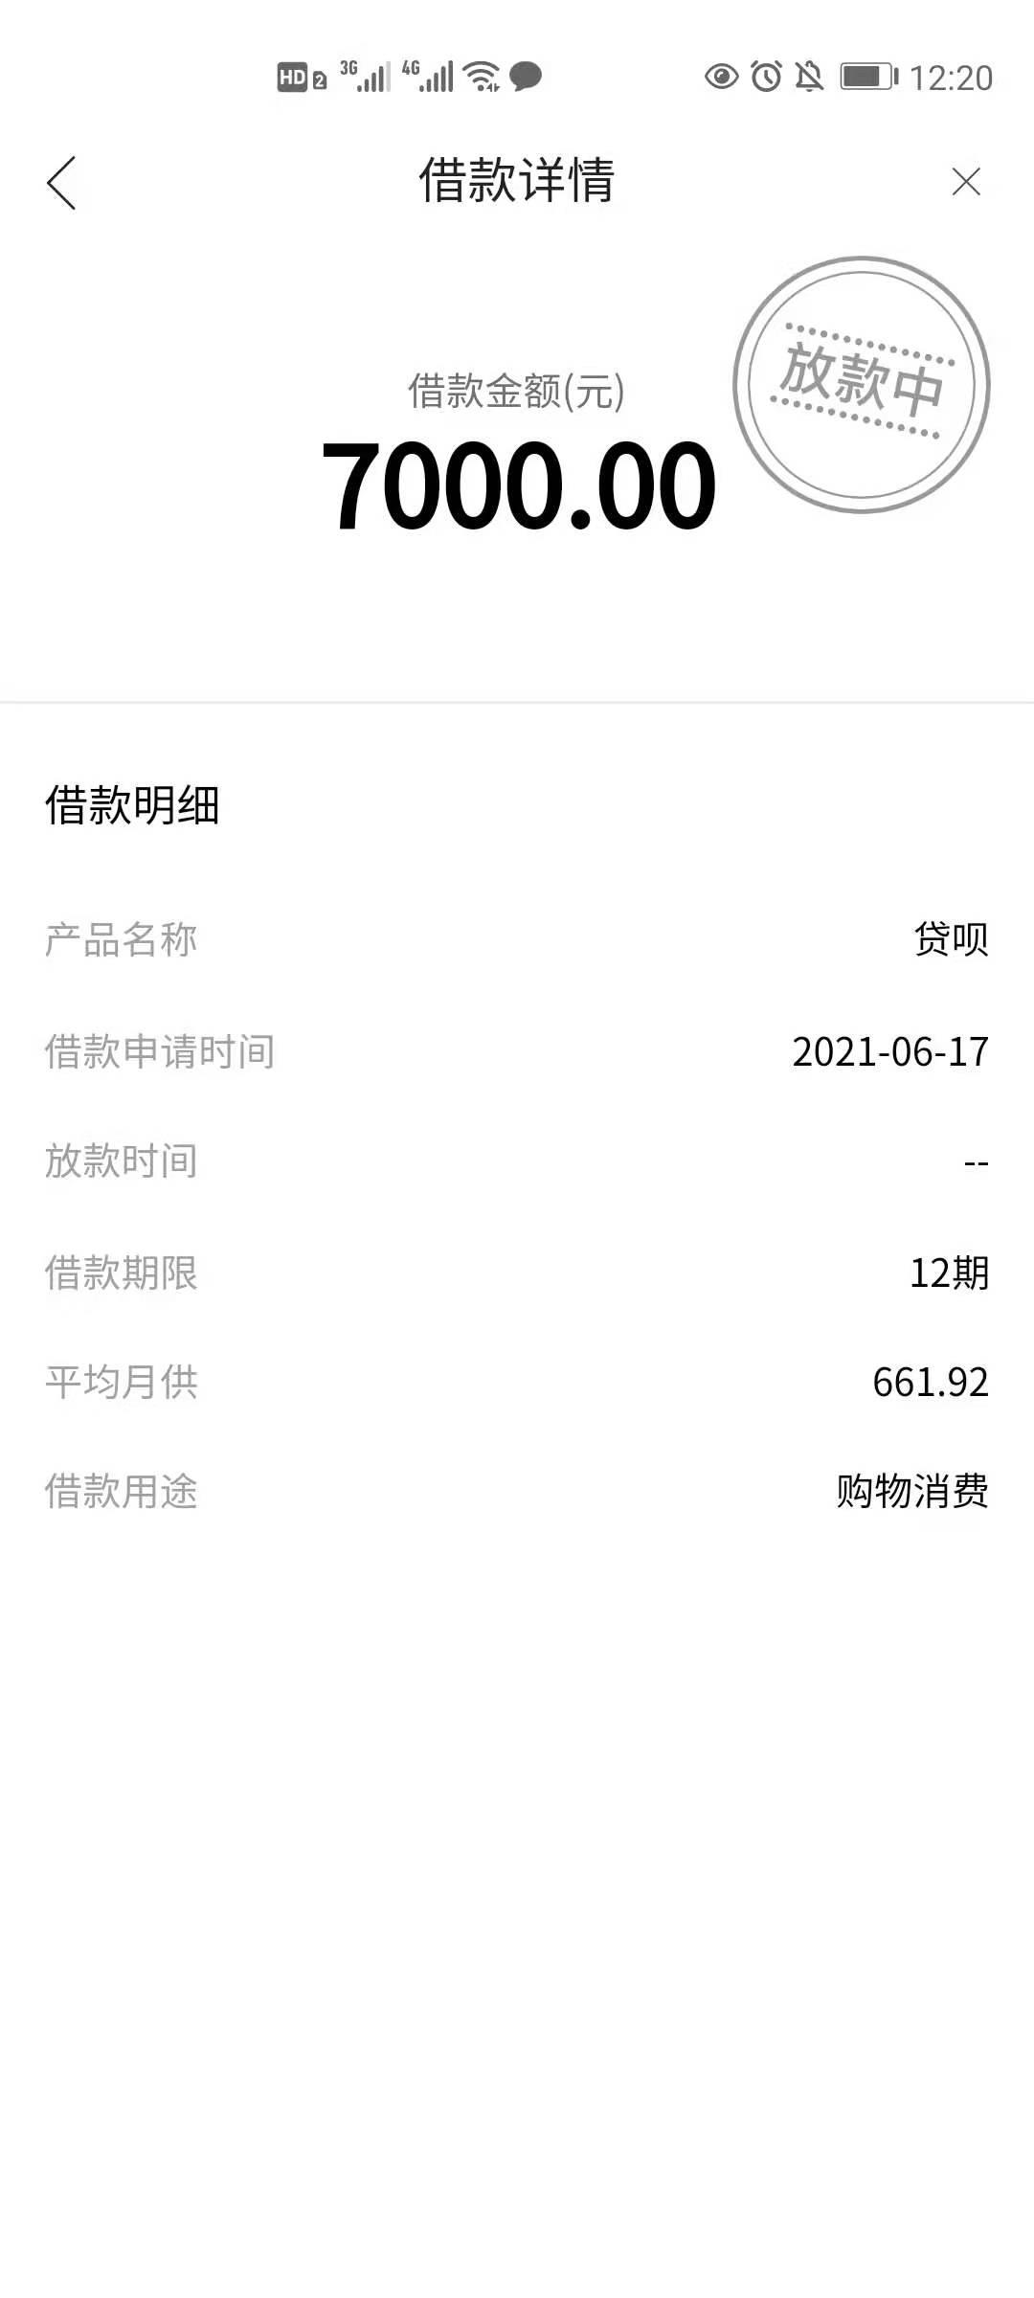
Task: Tap the 放款时间 row value
Action: pyautogui.click(x=976, y=1163)
